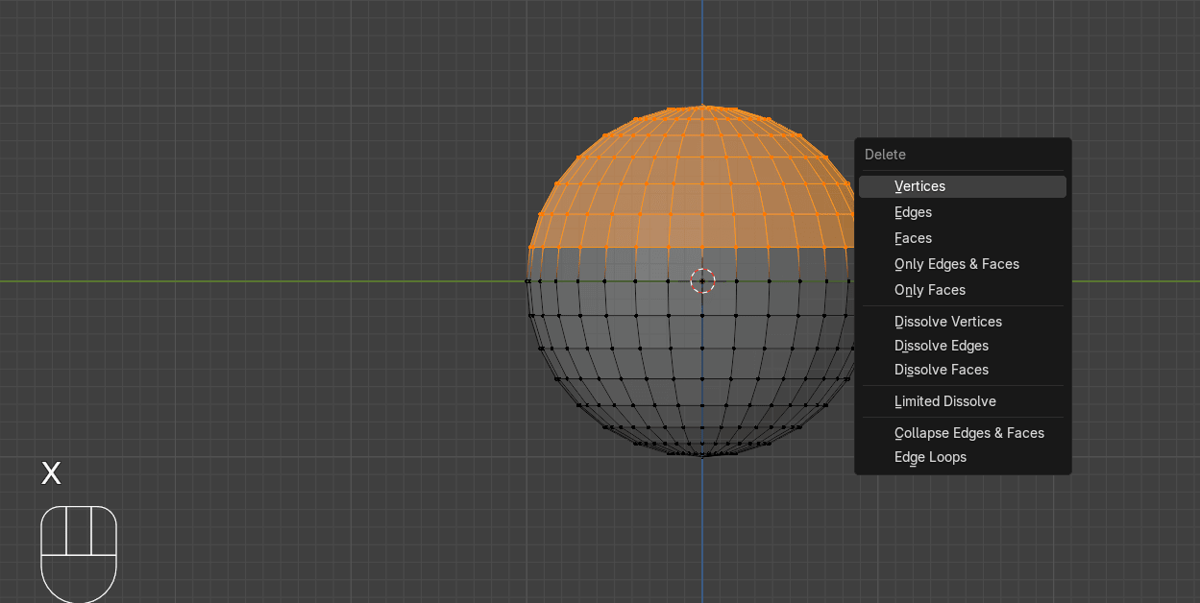The image size is (1200, 603).
Task: Select Dissolve Faces entry
Action: [x=941, y=370]
